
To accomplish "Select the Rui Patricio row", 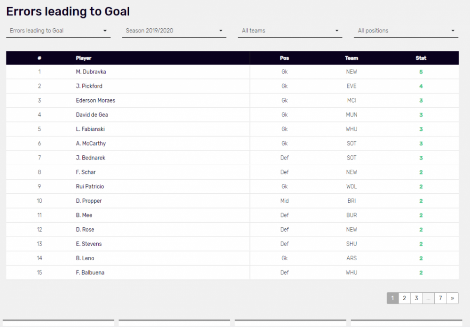I will (x=90, y=187).
